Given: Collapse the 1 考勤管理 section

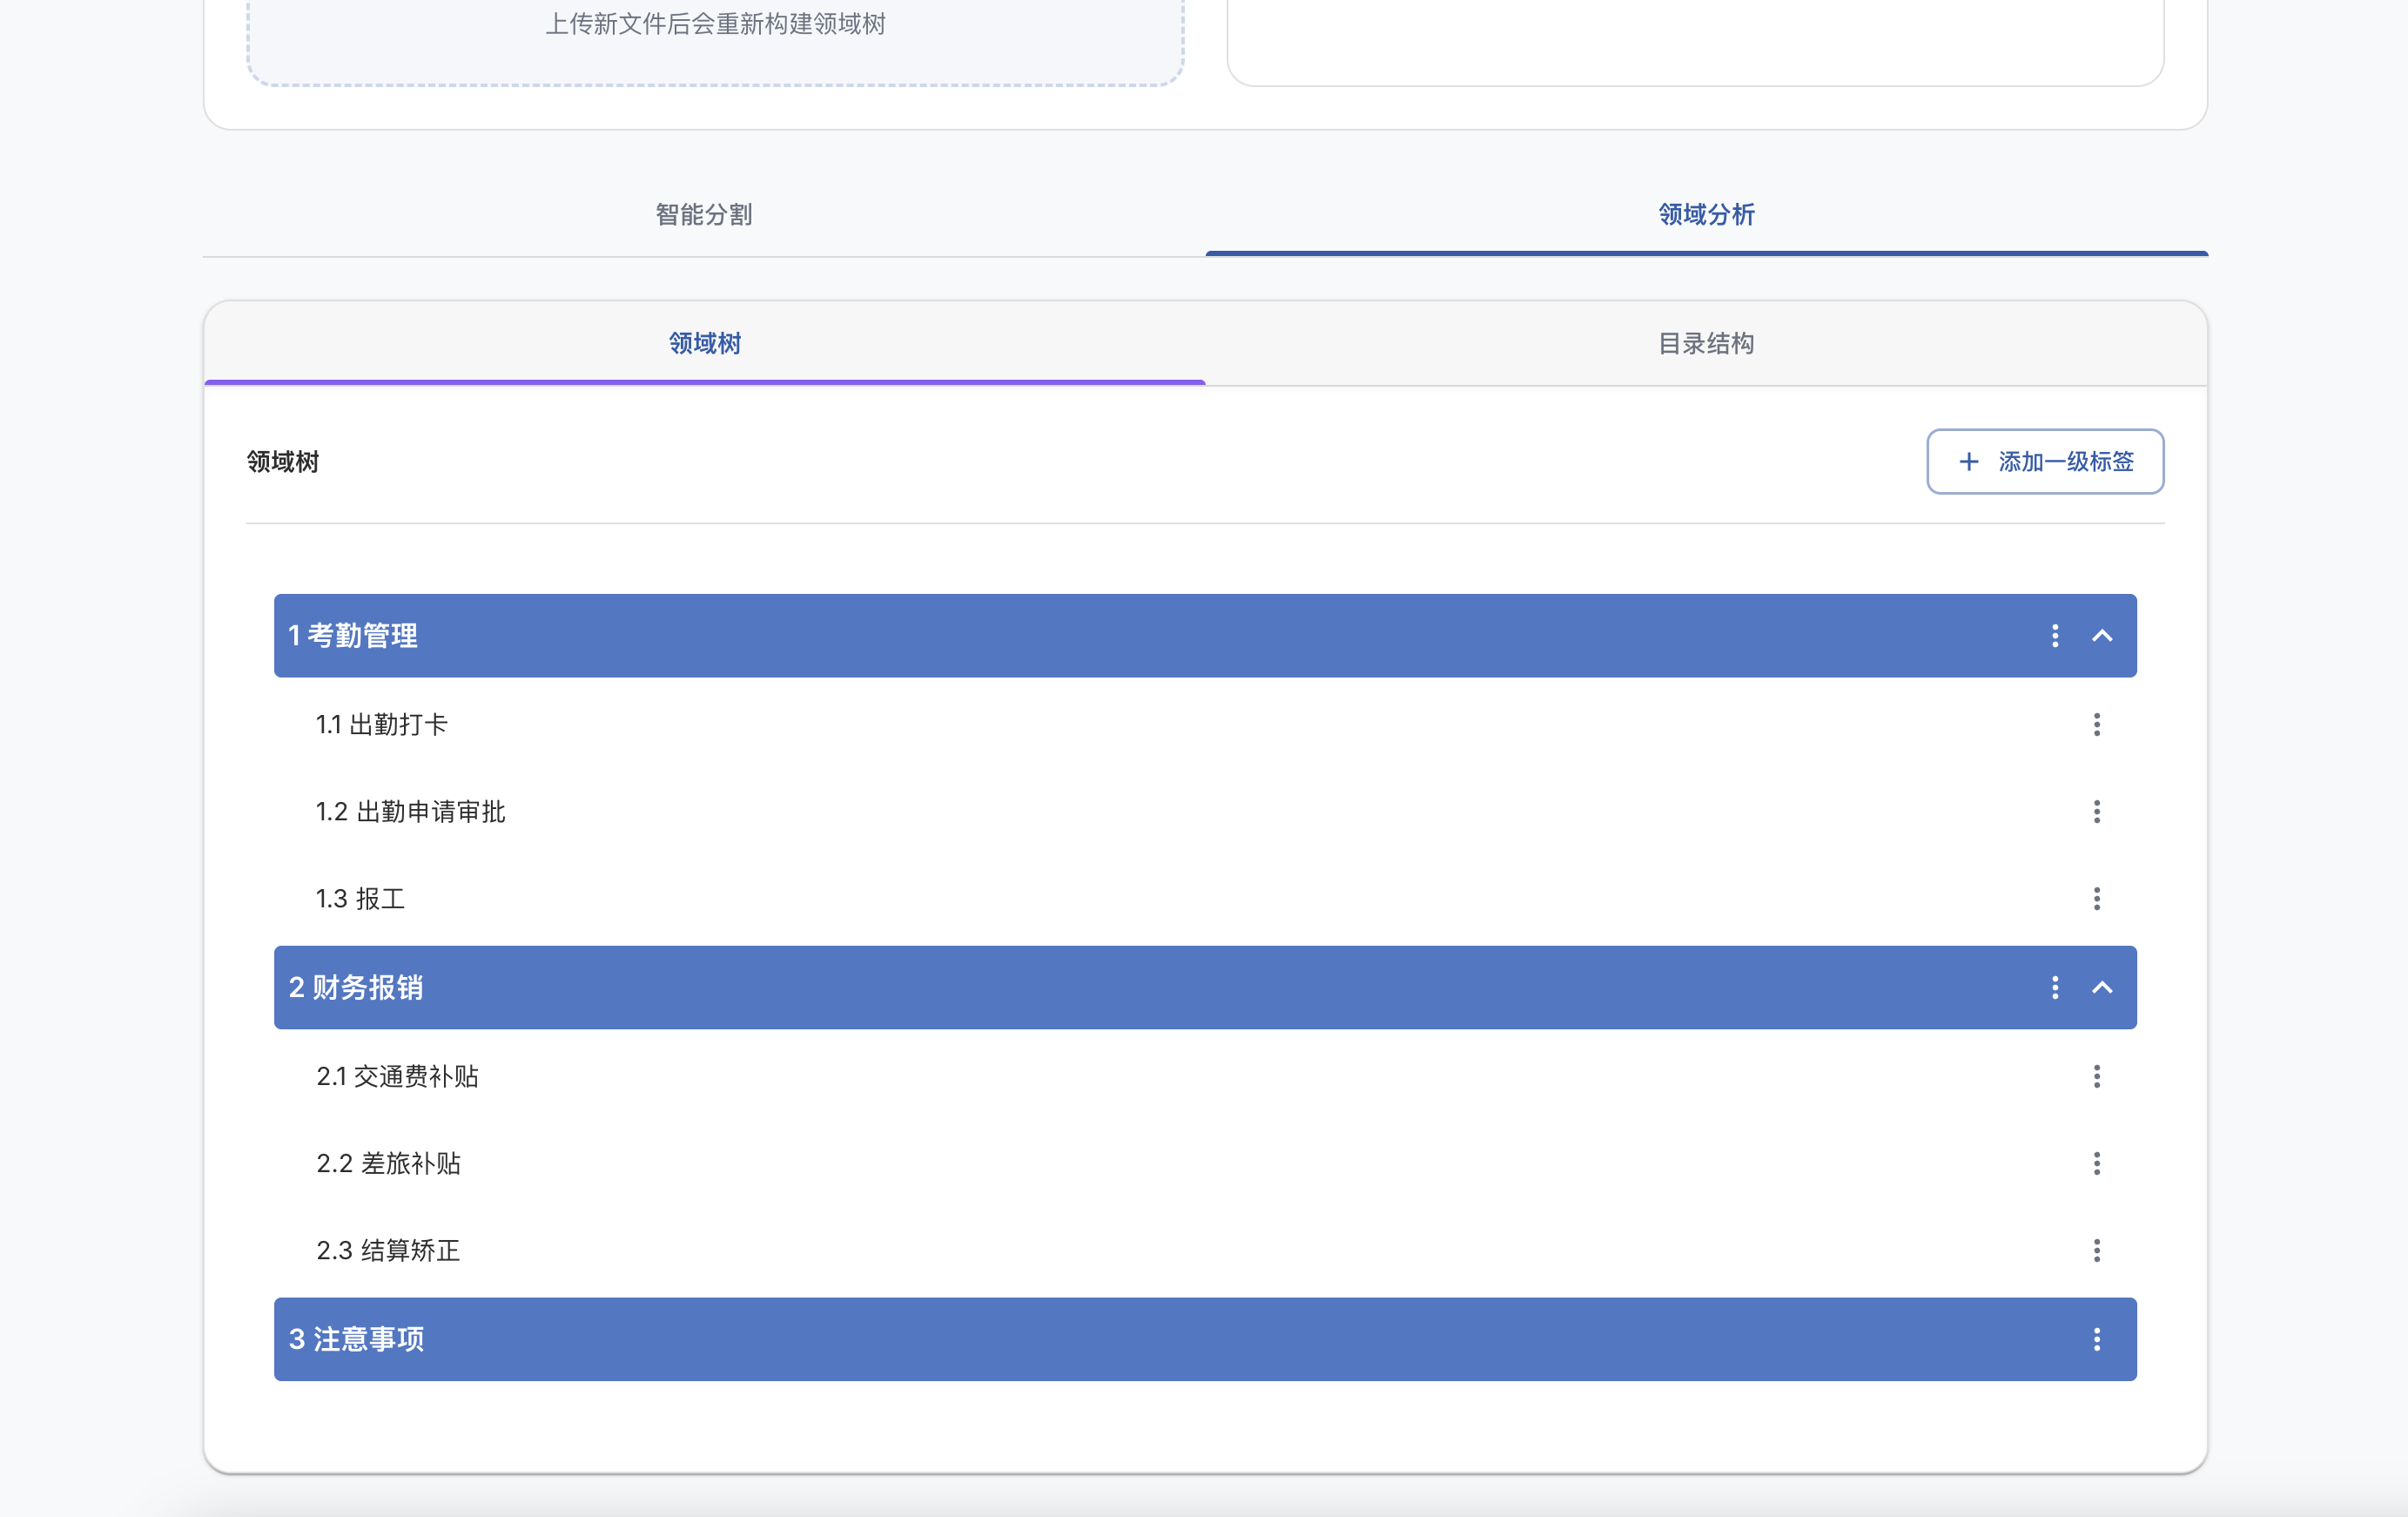Looking at the screenshot, I should (x=2102, y=636).
